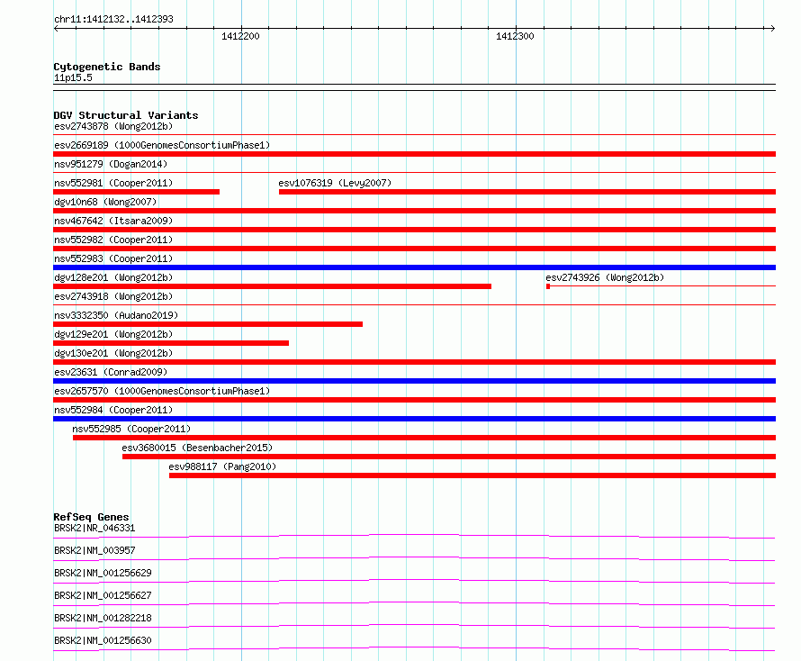Image resolution: width=801 pixels, height=661 pixels.
Task: Click the left arrow end of the ruler
Action: (56, 28)
